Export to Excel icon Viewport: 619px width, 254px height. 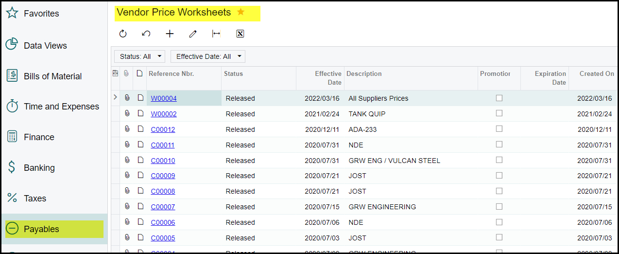[x=240, y=34]
